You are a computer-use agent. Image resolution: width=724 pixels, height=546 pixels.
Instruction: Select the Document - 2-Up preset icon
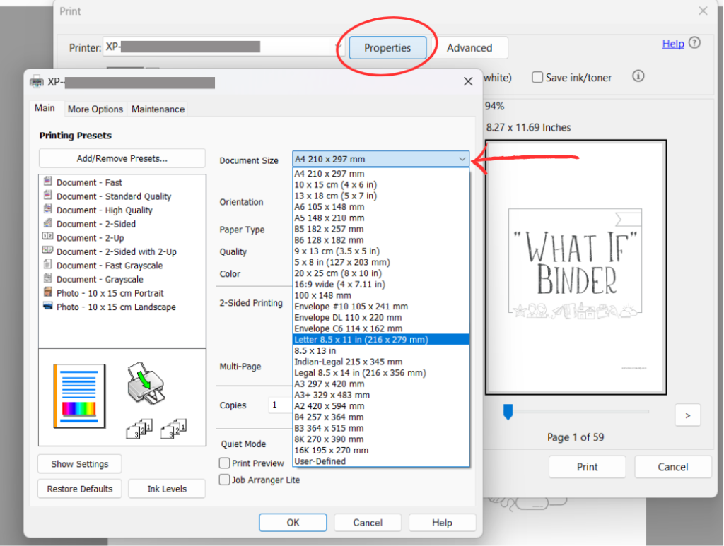pyautogui.click(x=48, y=237)
